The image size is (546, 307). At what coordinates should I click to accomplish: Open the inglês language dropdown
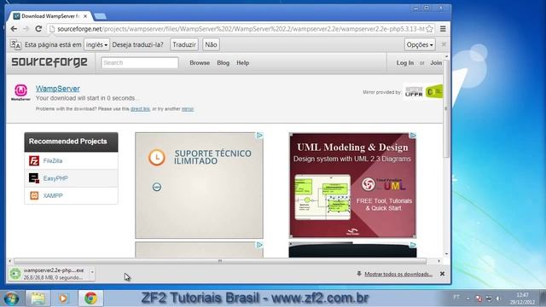[96, 44]
